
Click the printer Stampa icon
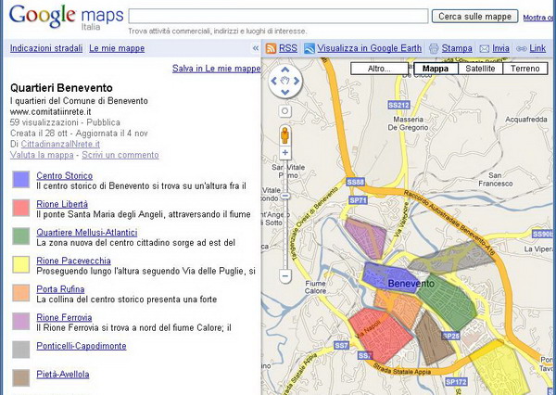pyautogui.click(x=434, y=48)
